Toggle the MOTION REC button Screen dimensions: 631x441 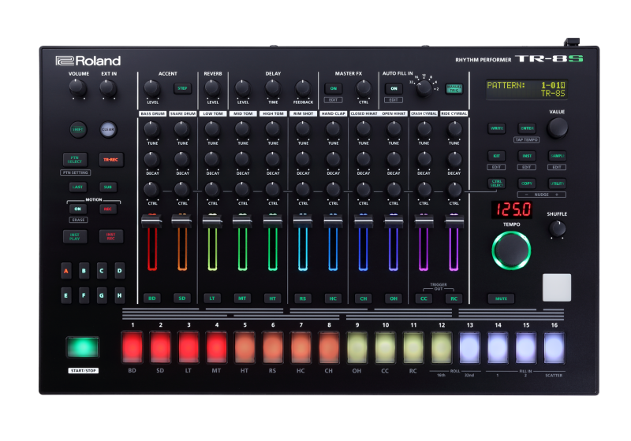pos(108,209)
